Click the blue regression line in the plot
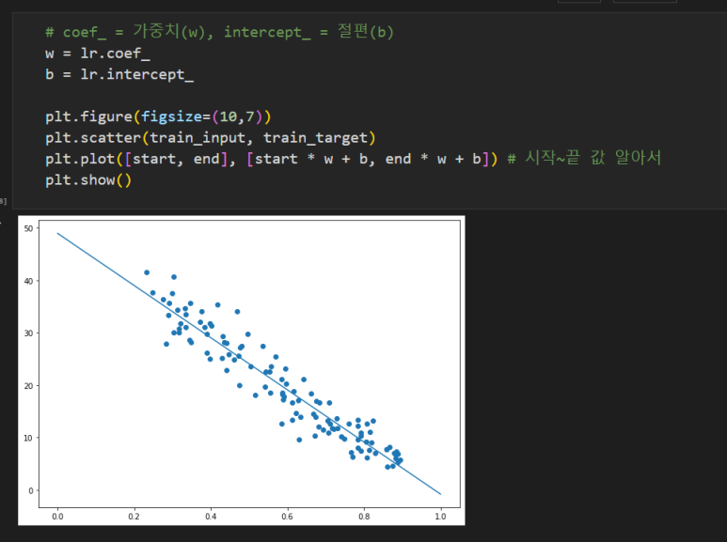The image size is (727, 542). (x=249, y=364)
